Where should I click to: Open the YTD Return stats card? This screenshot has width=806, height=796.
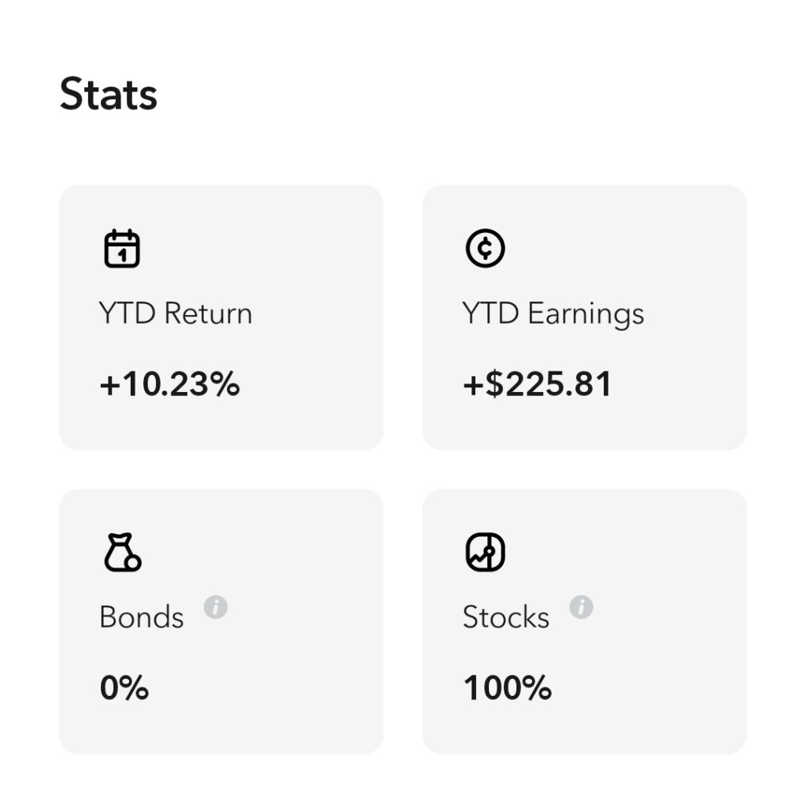point(221,317)
